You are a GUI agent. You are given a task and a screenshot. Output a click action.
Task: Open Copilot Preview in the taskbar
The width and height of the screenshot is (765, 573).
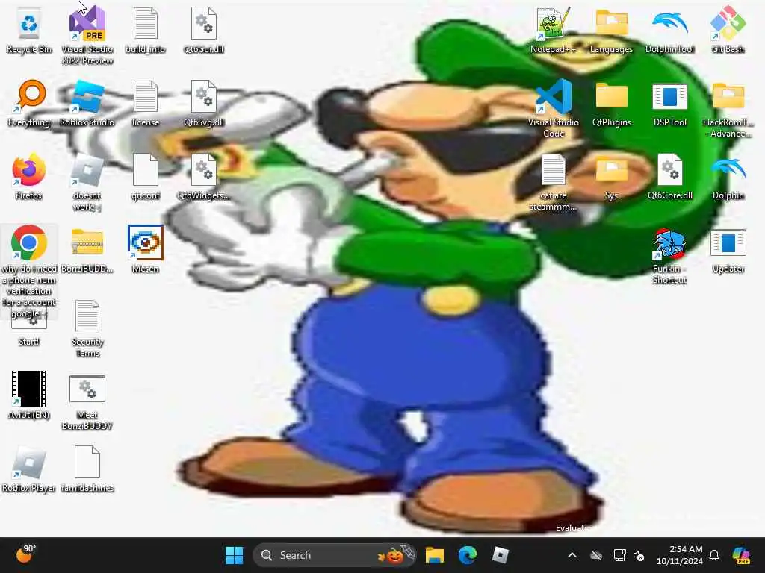tap(742, 555)
